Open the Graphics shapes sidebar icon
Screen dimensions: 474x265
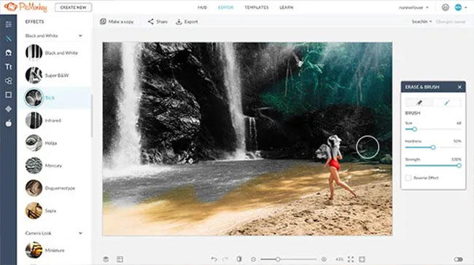[9, 81]
